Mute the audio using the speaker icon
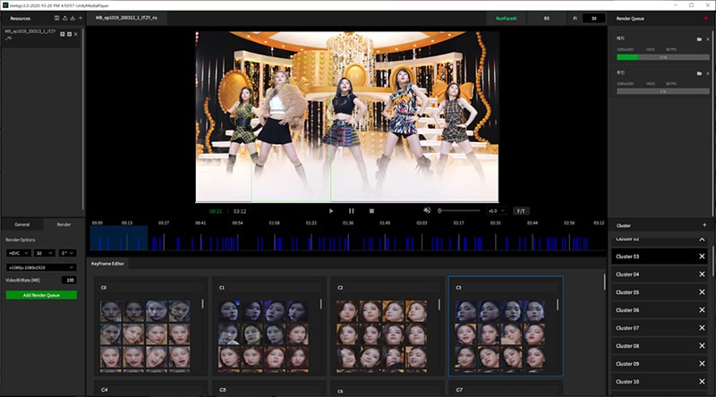This screenshot has width=716, height=397. [x=427, y=210]
